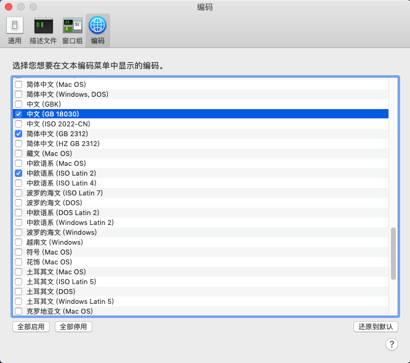Enable the 土耳其文 (Mac OS) checkbox

(18, 272)
